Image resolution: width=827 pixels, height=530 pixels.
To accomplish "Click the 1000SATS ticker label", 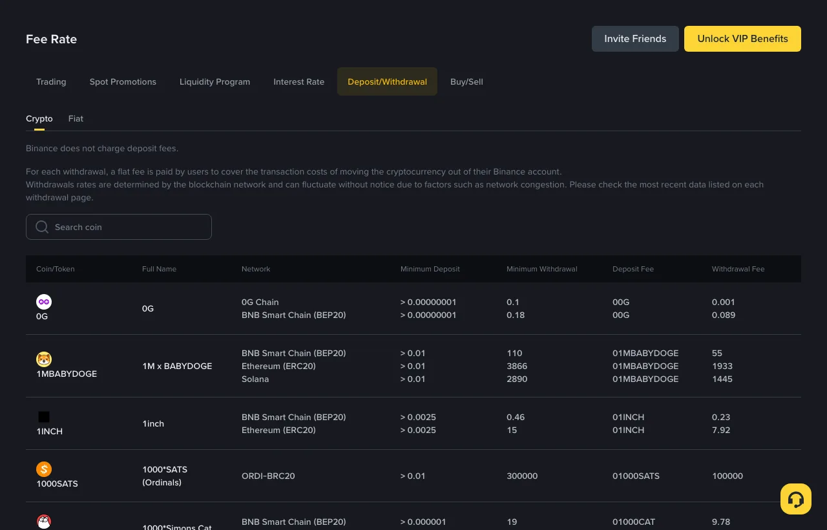I will [x=57, y=483].
